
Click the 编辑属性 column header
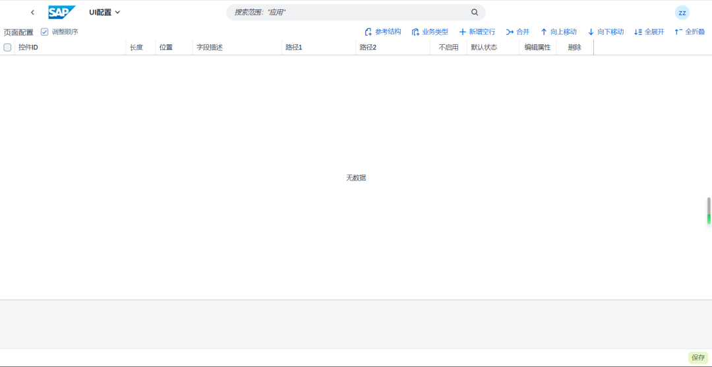pos(538,47)
